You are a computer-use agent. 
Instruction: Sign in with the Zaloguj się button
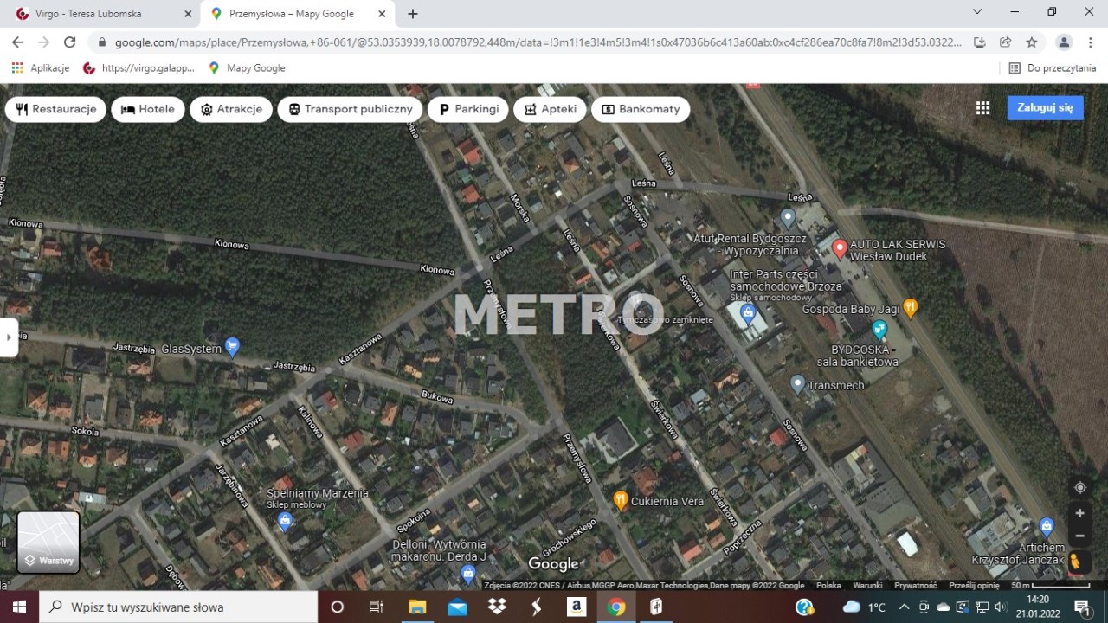point(1045,108)
